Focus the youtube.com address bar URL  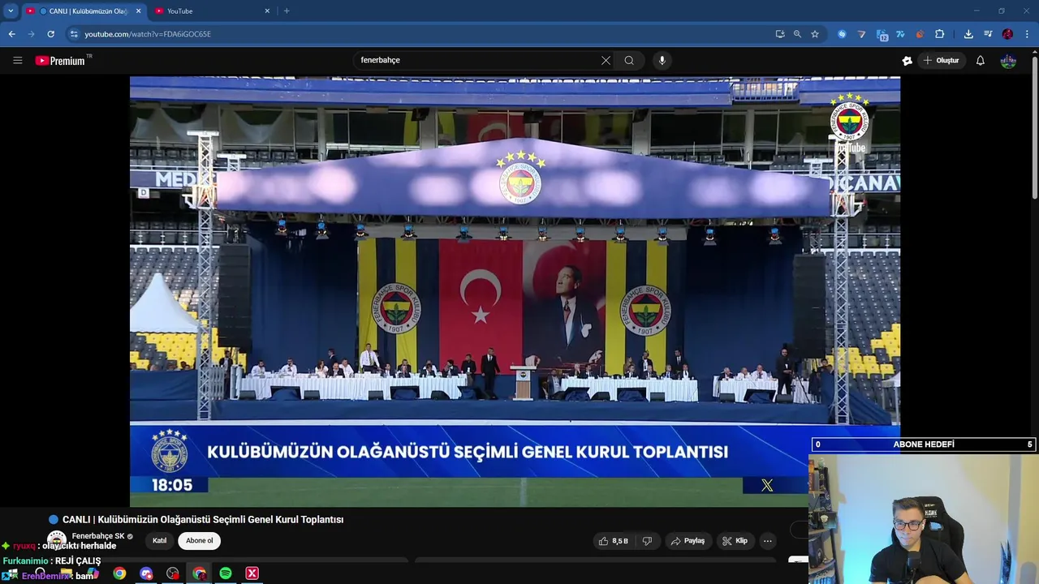[x=148, y=34]
